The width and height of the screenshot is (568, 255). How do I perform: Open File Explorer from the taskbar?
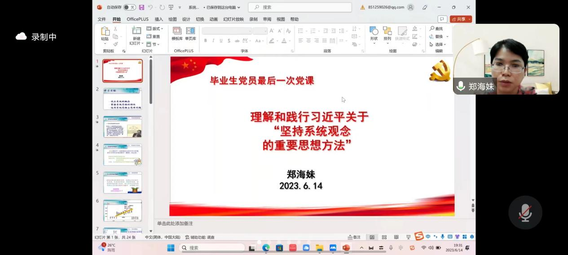pos(320,248)
